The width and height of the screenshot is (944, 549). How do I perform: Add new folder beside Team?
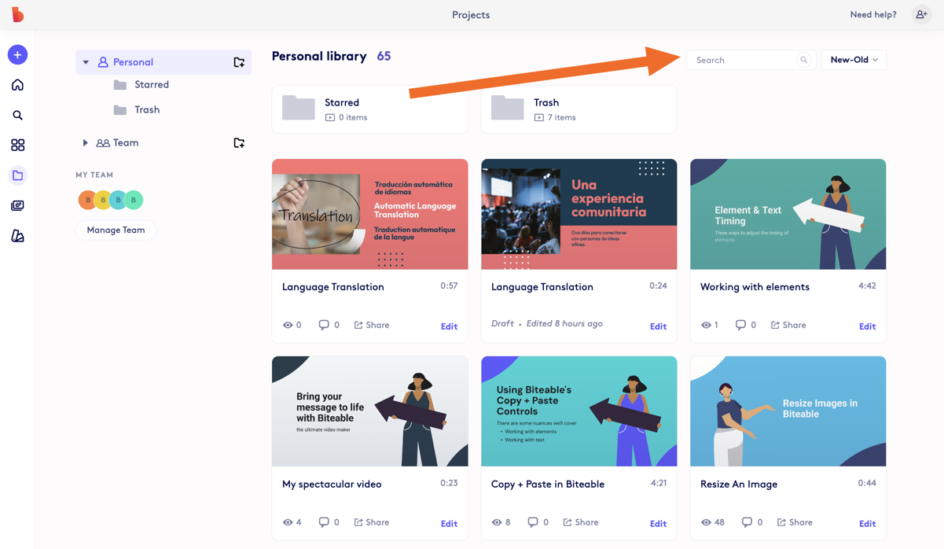[x=239, y=143]
